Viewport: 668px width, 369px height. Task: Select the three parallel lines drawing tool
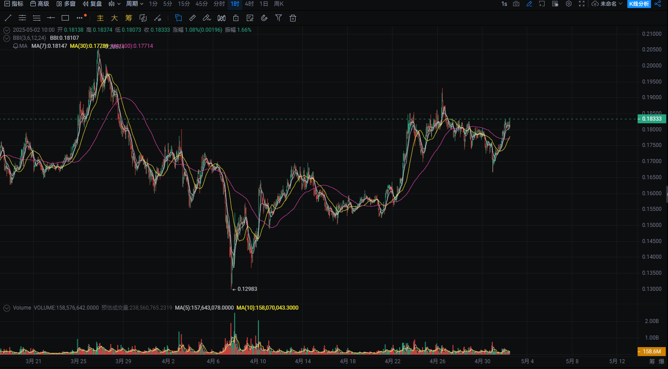tap(37, 18)
